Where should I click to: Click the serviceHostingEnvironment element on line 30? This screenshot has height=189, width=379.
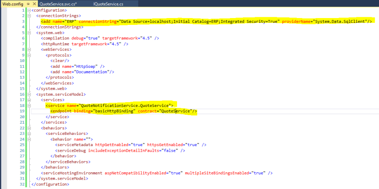(x=72, y=173)
